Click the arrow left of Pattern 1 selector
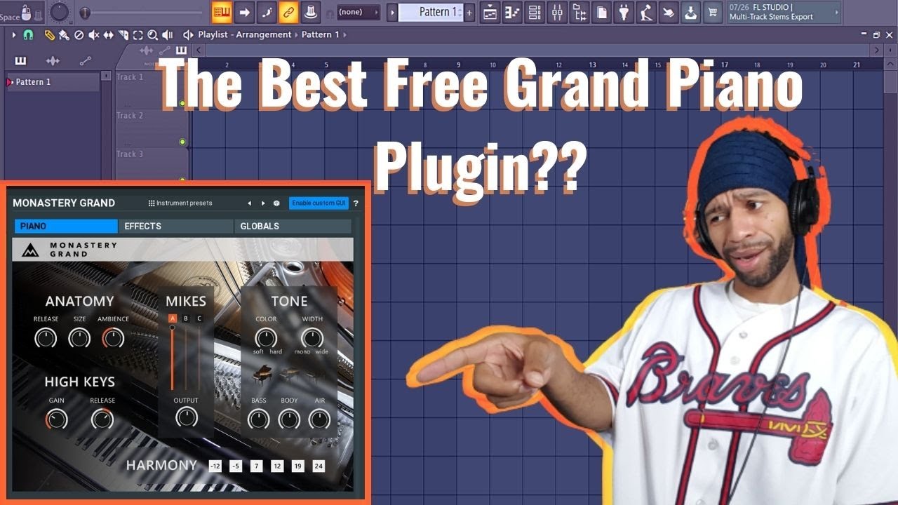The image size is (898, 505). pos(392,12)
